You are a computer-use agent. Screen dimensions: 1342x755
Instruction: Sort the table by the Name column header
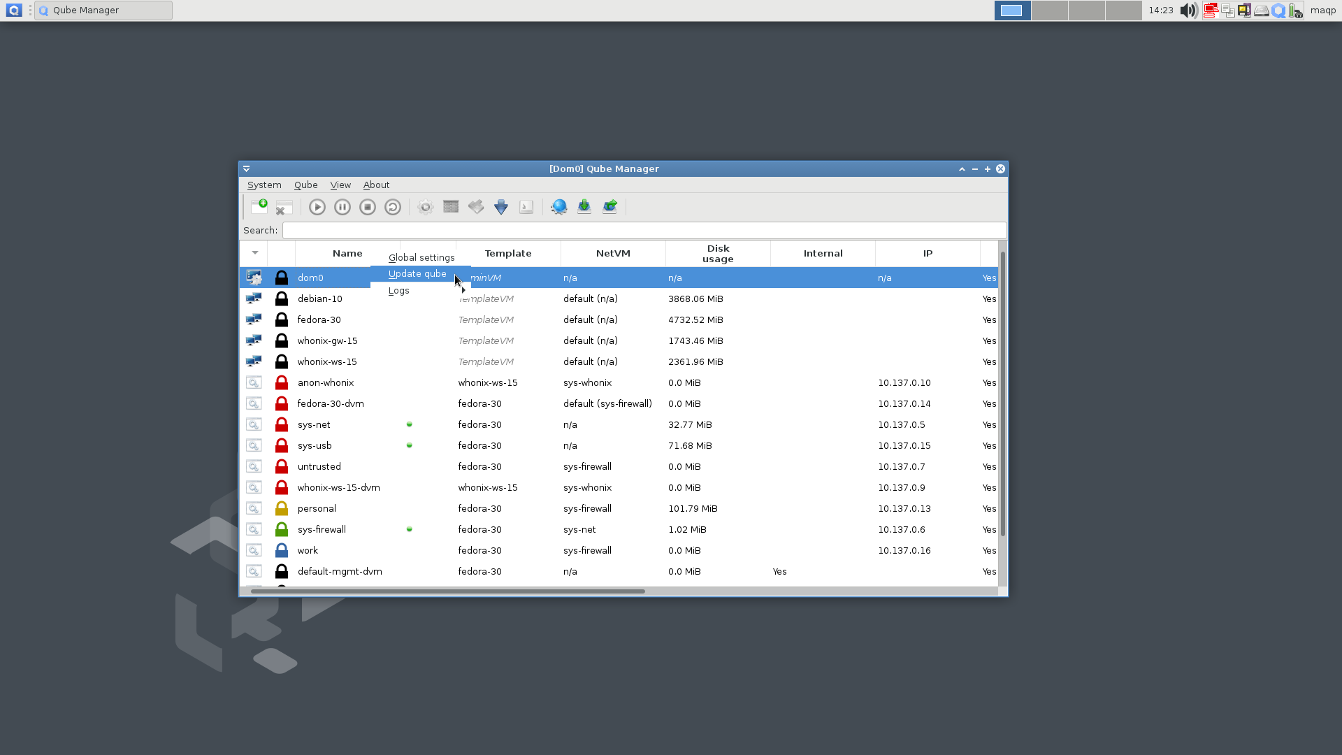(347, 253)
